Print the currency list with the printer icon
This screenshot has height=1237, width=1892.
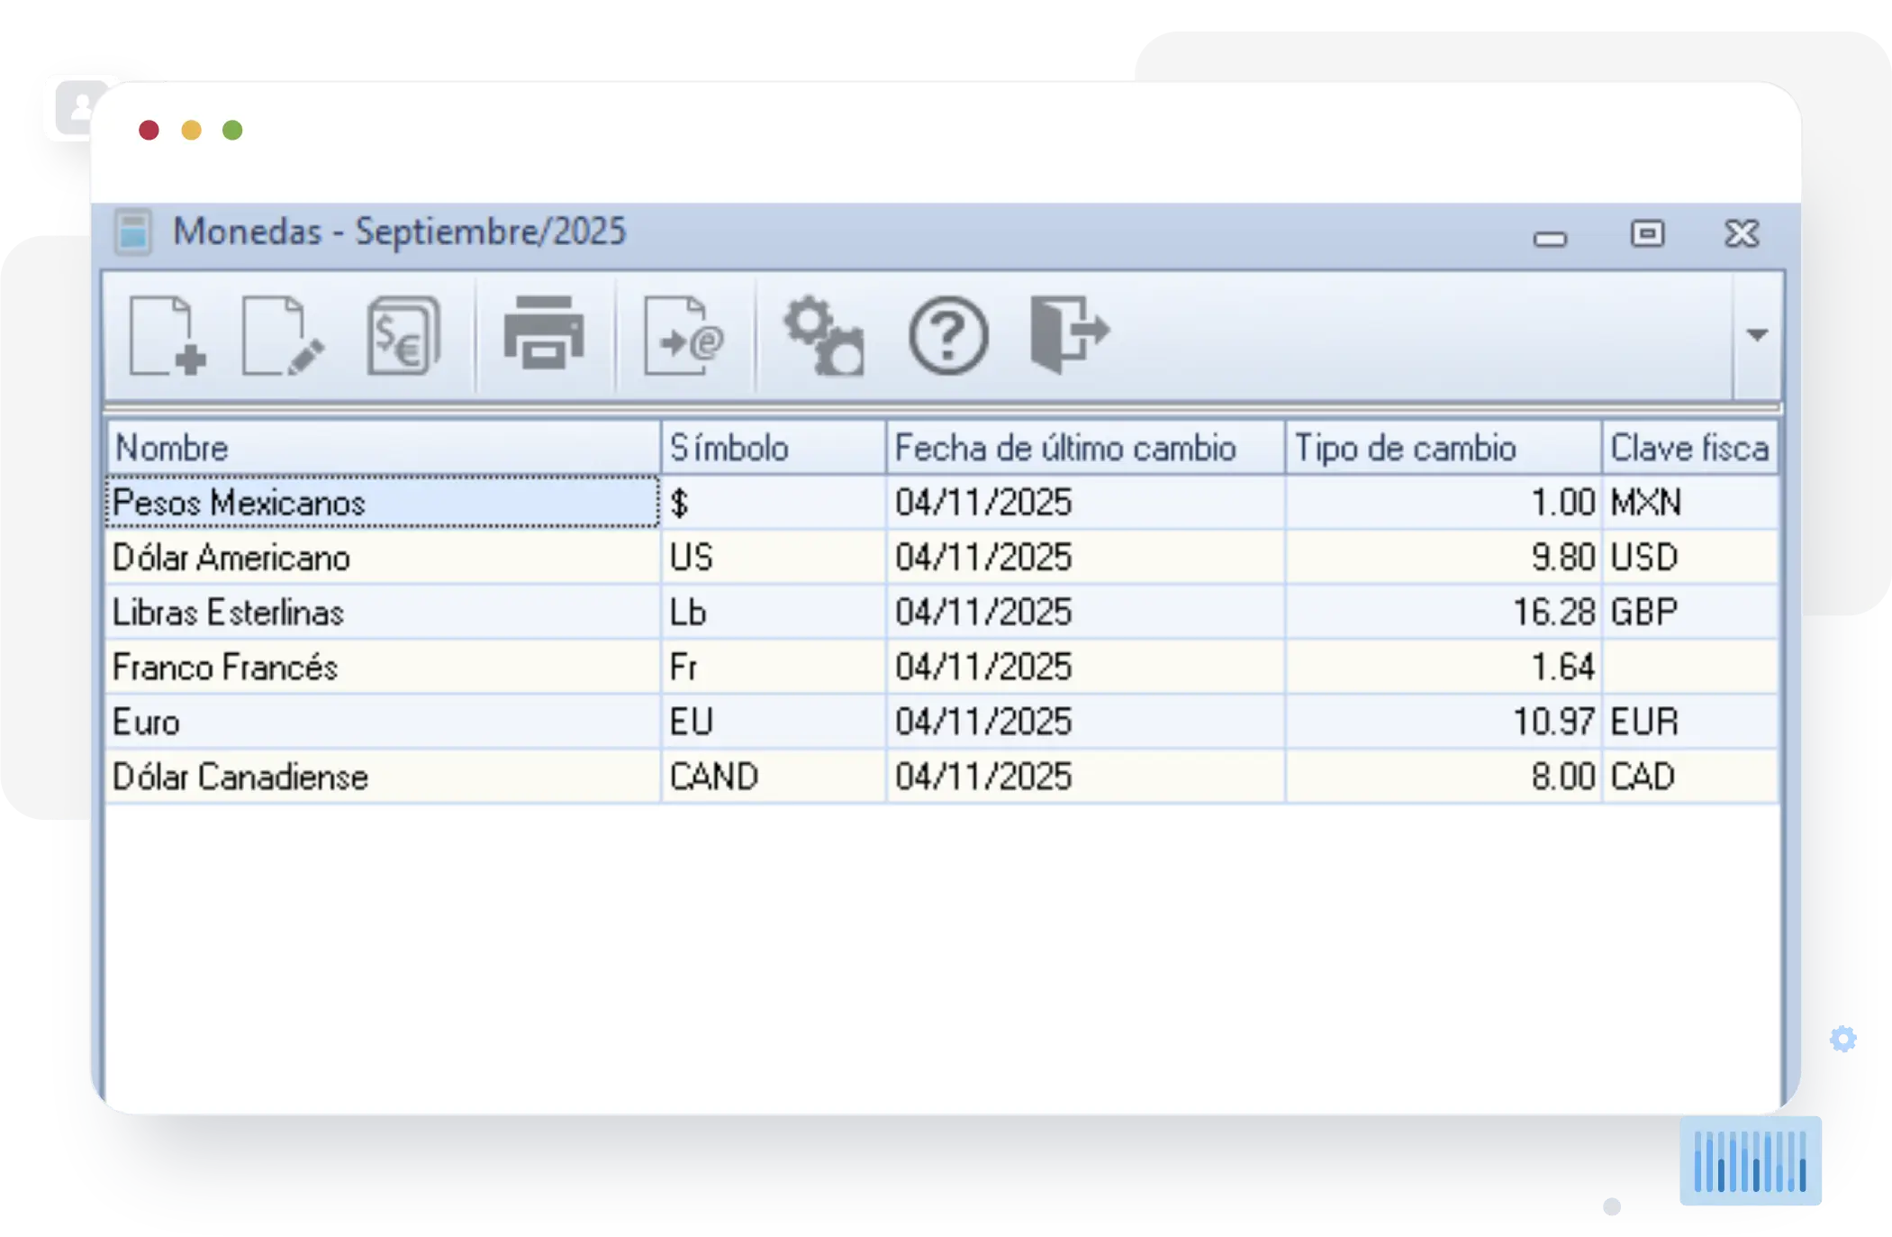(544, 333)
